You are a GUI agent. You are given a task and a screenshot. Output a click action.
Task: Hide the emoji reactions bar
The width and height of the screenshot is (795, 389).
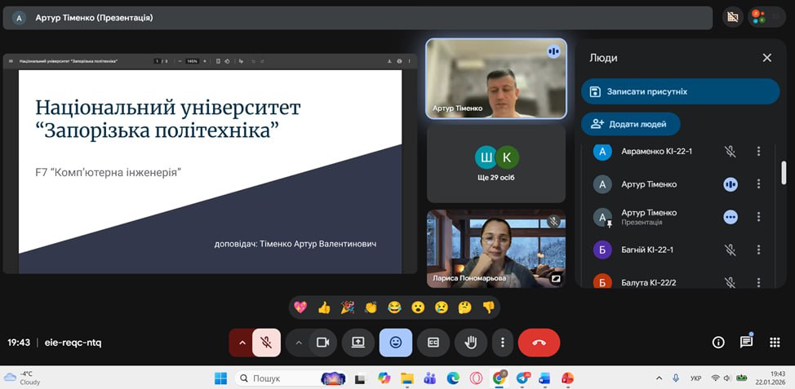pos(396,343)
